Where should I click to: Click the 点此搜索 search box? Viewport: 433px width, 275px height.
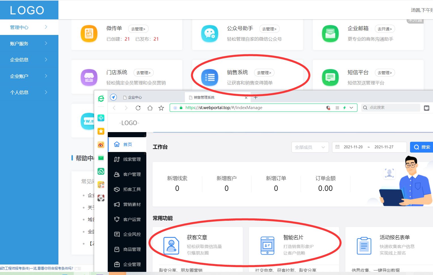click(390, 108)
